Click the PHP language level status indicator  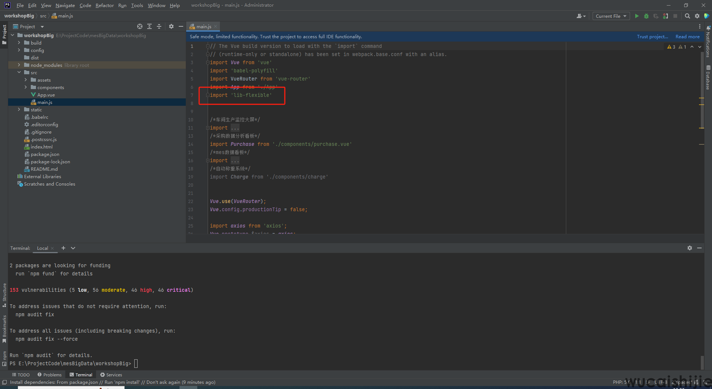click(621, 382)
